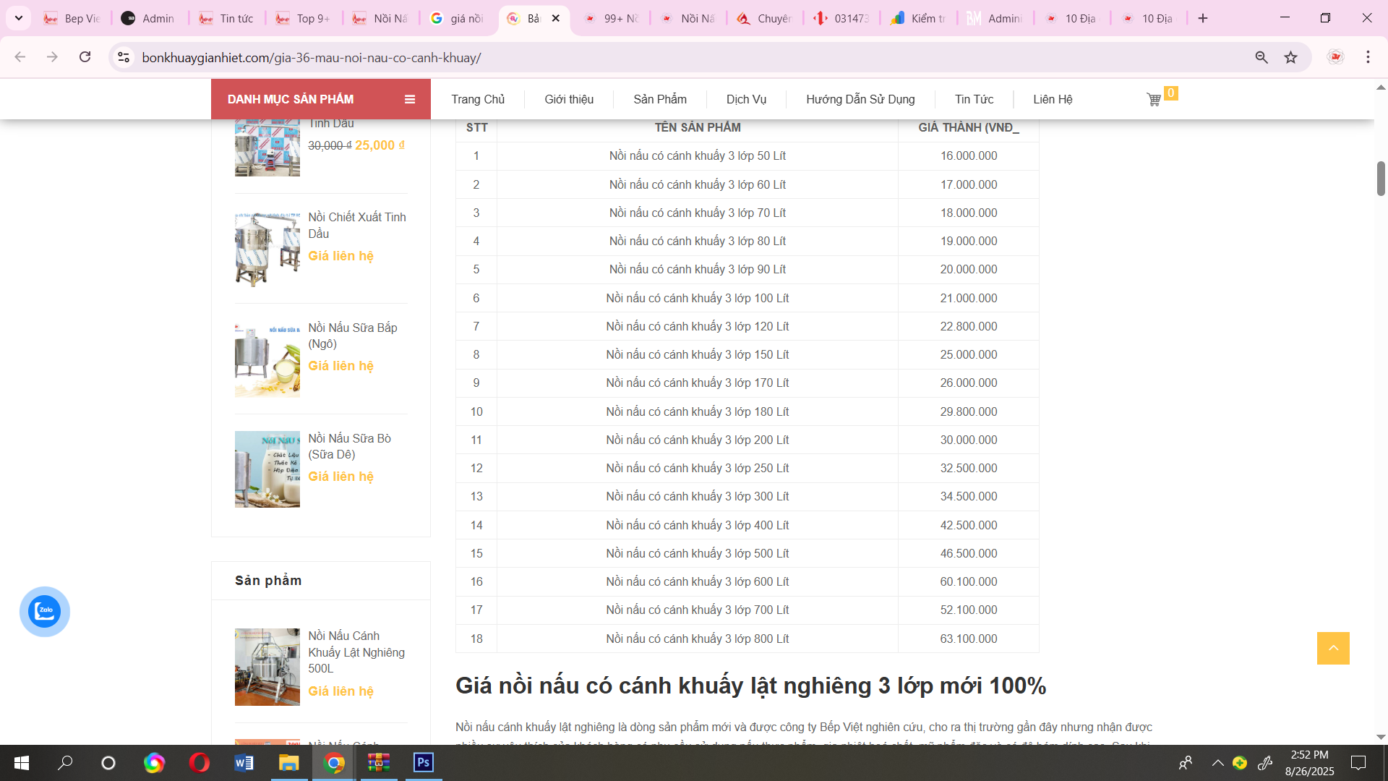
Task: Click Nồi Nấu Cánh Khuấy Lật Nghiêng thumbnail
Action: click(x=267, y=667)
